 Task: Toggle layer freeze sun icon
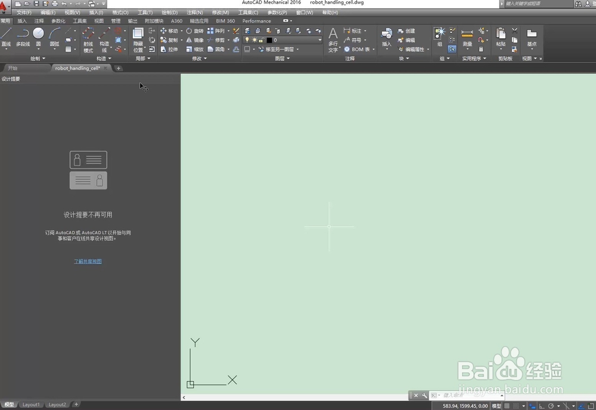[254, 40]
